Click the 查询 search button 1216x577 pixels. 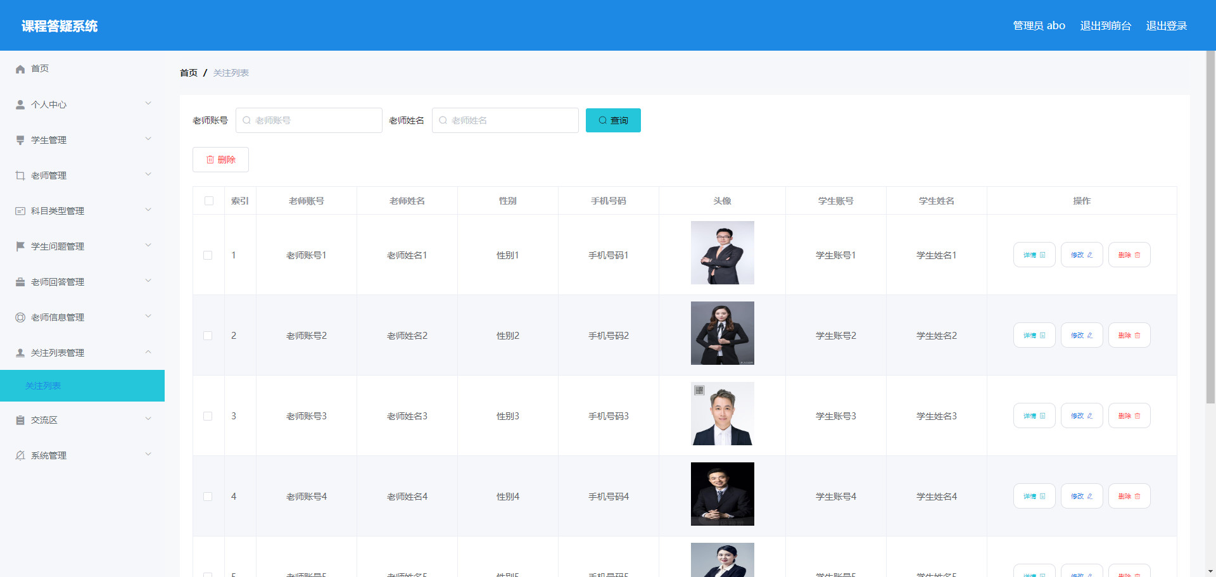[613, 120]
